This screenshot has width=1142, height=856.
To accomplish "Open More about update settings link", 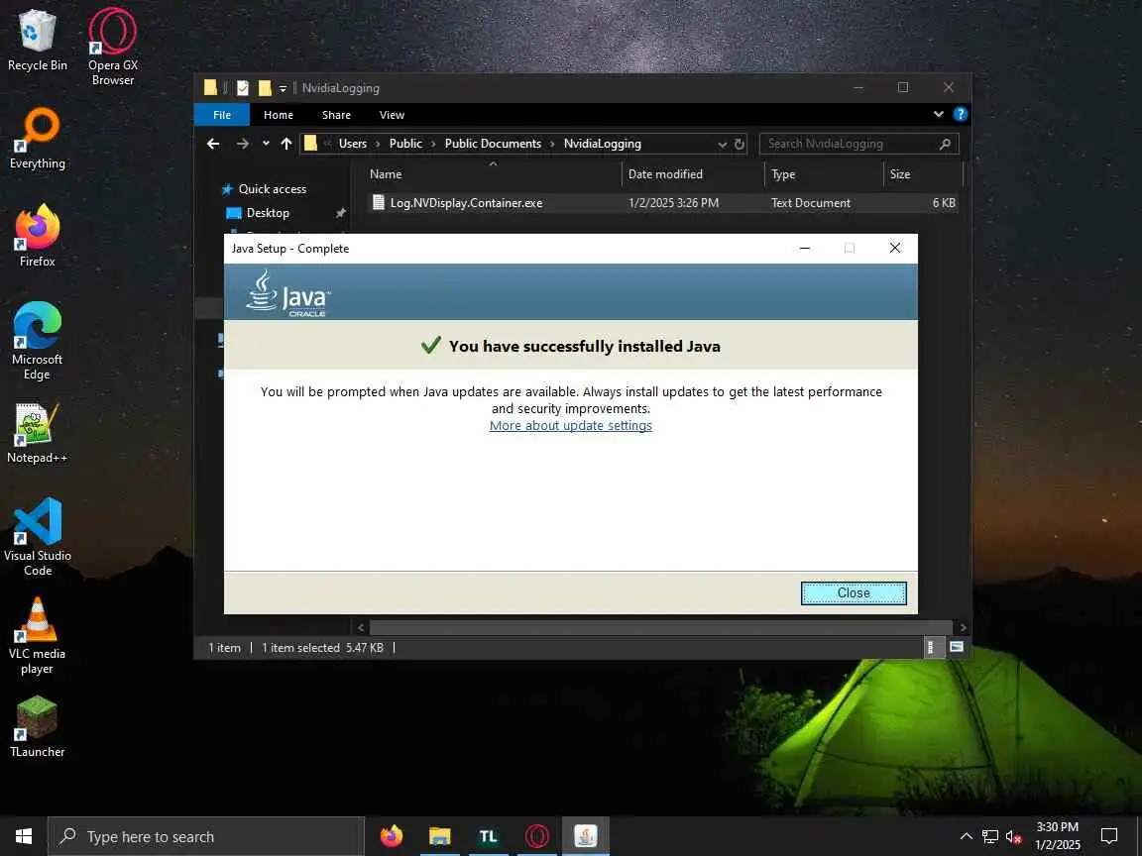I will click(x=570, y=426).
